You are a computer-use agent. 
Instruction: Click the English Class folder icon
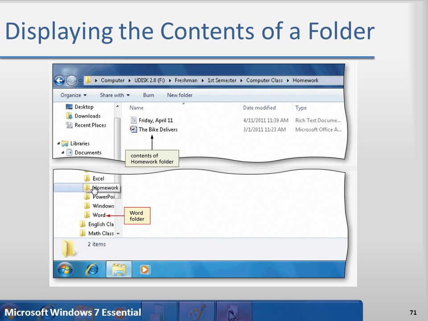point(83,224)
